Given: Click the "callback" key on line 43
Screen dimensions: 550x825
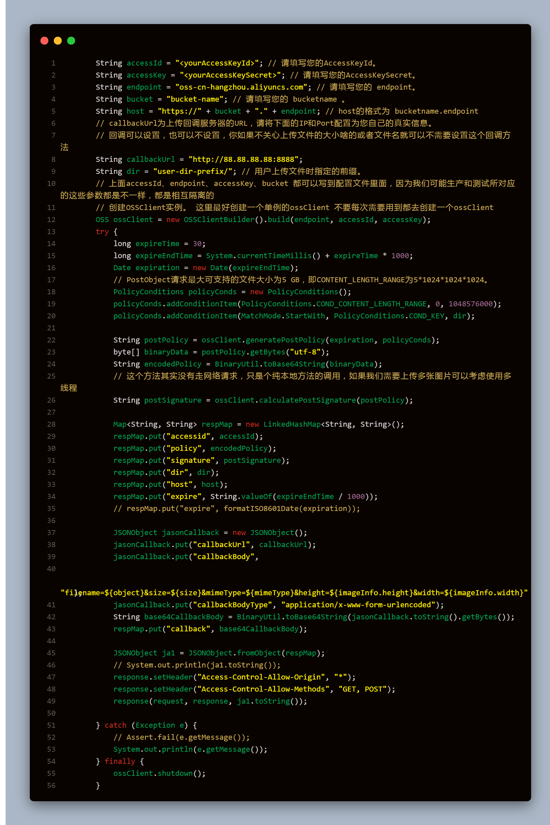Looking at the screenshot, I should (188, 629).
